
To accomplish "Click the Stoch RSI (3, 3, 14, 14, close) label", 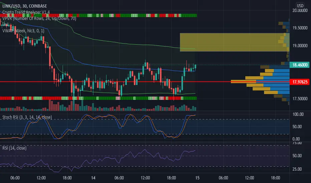I will 27,117.
